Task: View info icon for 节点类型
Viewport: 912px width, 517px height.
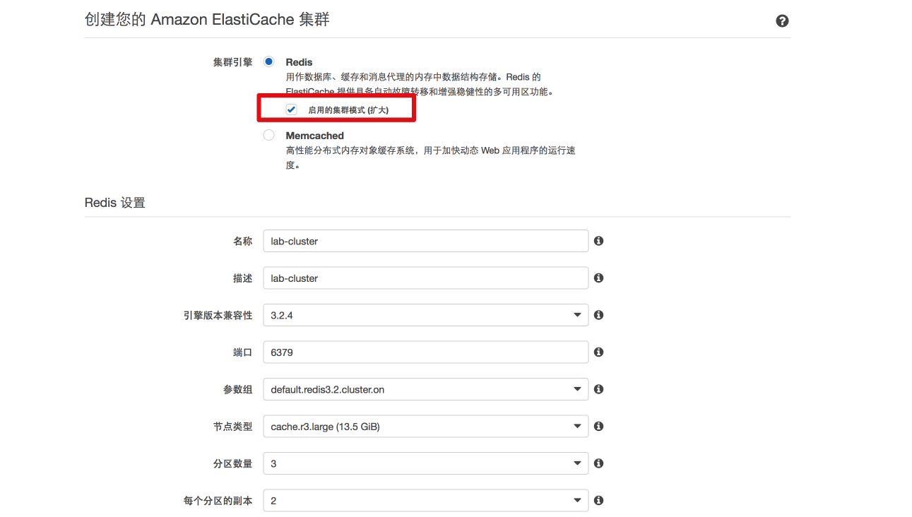Action: pos(598,427)
